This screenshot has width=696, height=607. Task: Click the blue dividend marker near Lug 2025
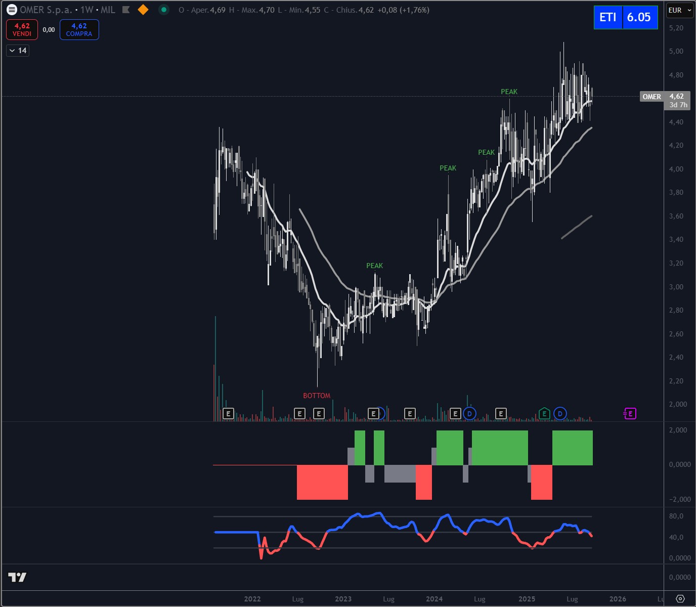point(560,414)
